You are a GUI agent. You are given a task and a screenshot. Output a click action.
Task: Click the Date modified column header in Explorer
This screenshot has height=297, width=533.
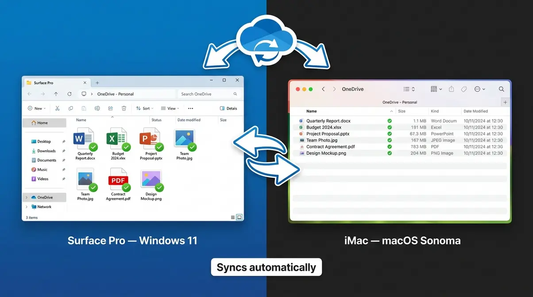(189, 120)
